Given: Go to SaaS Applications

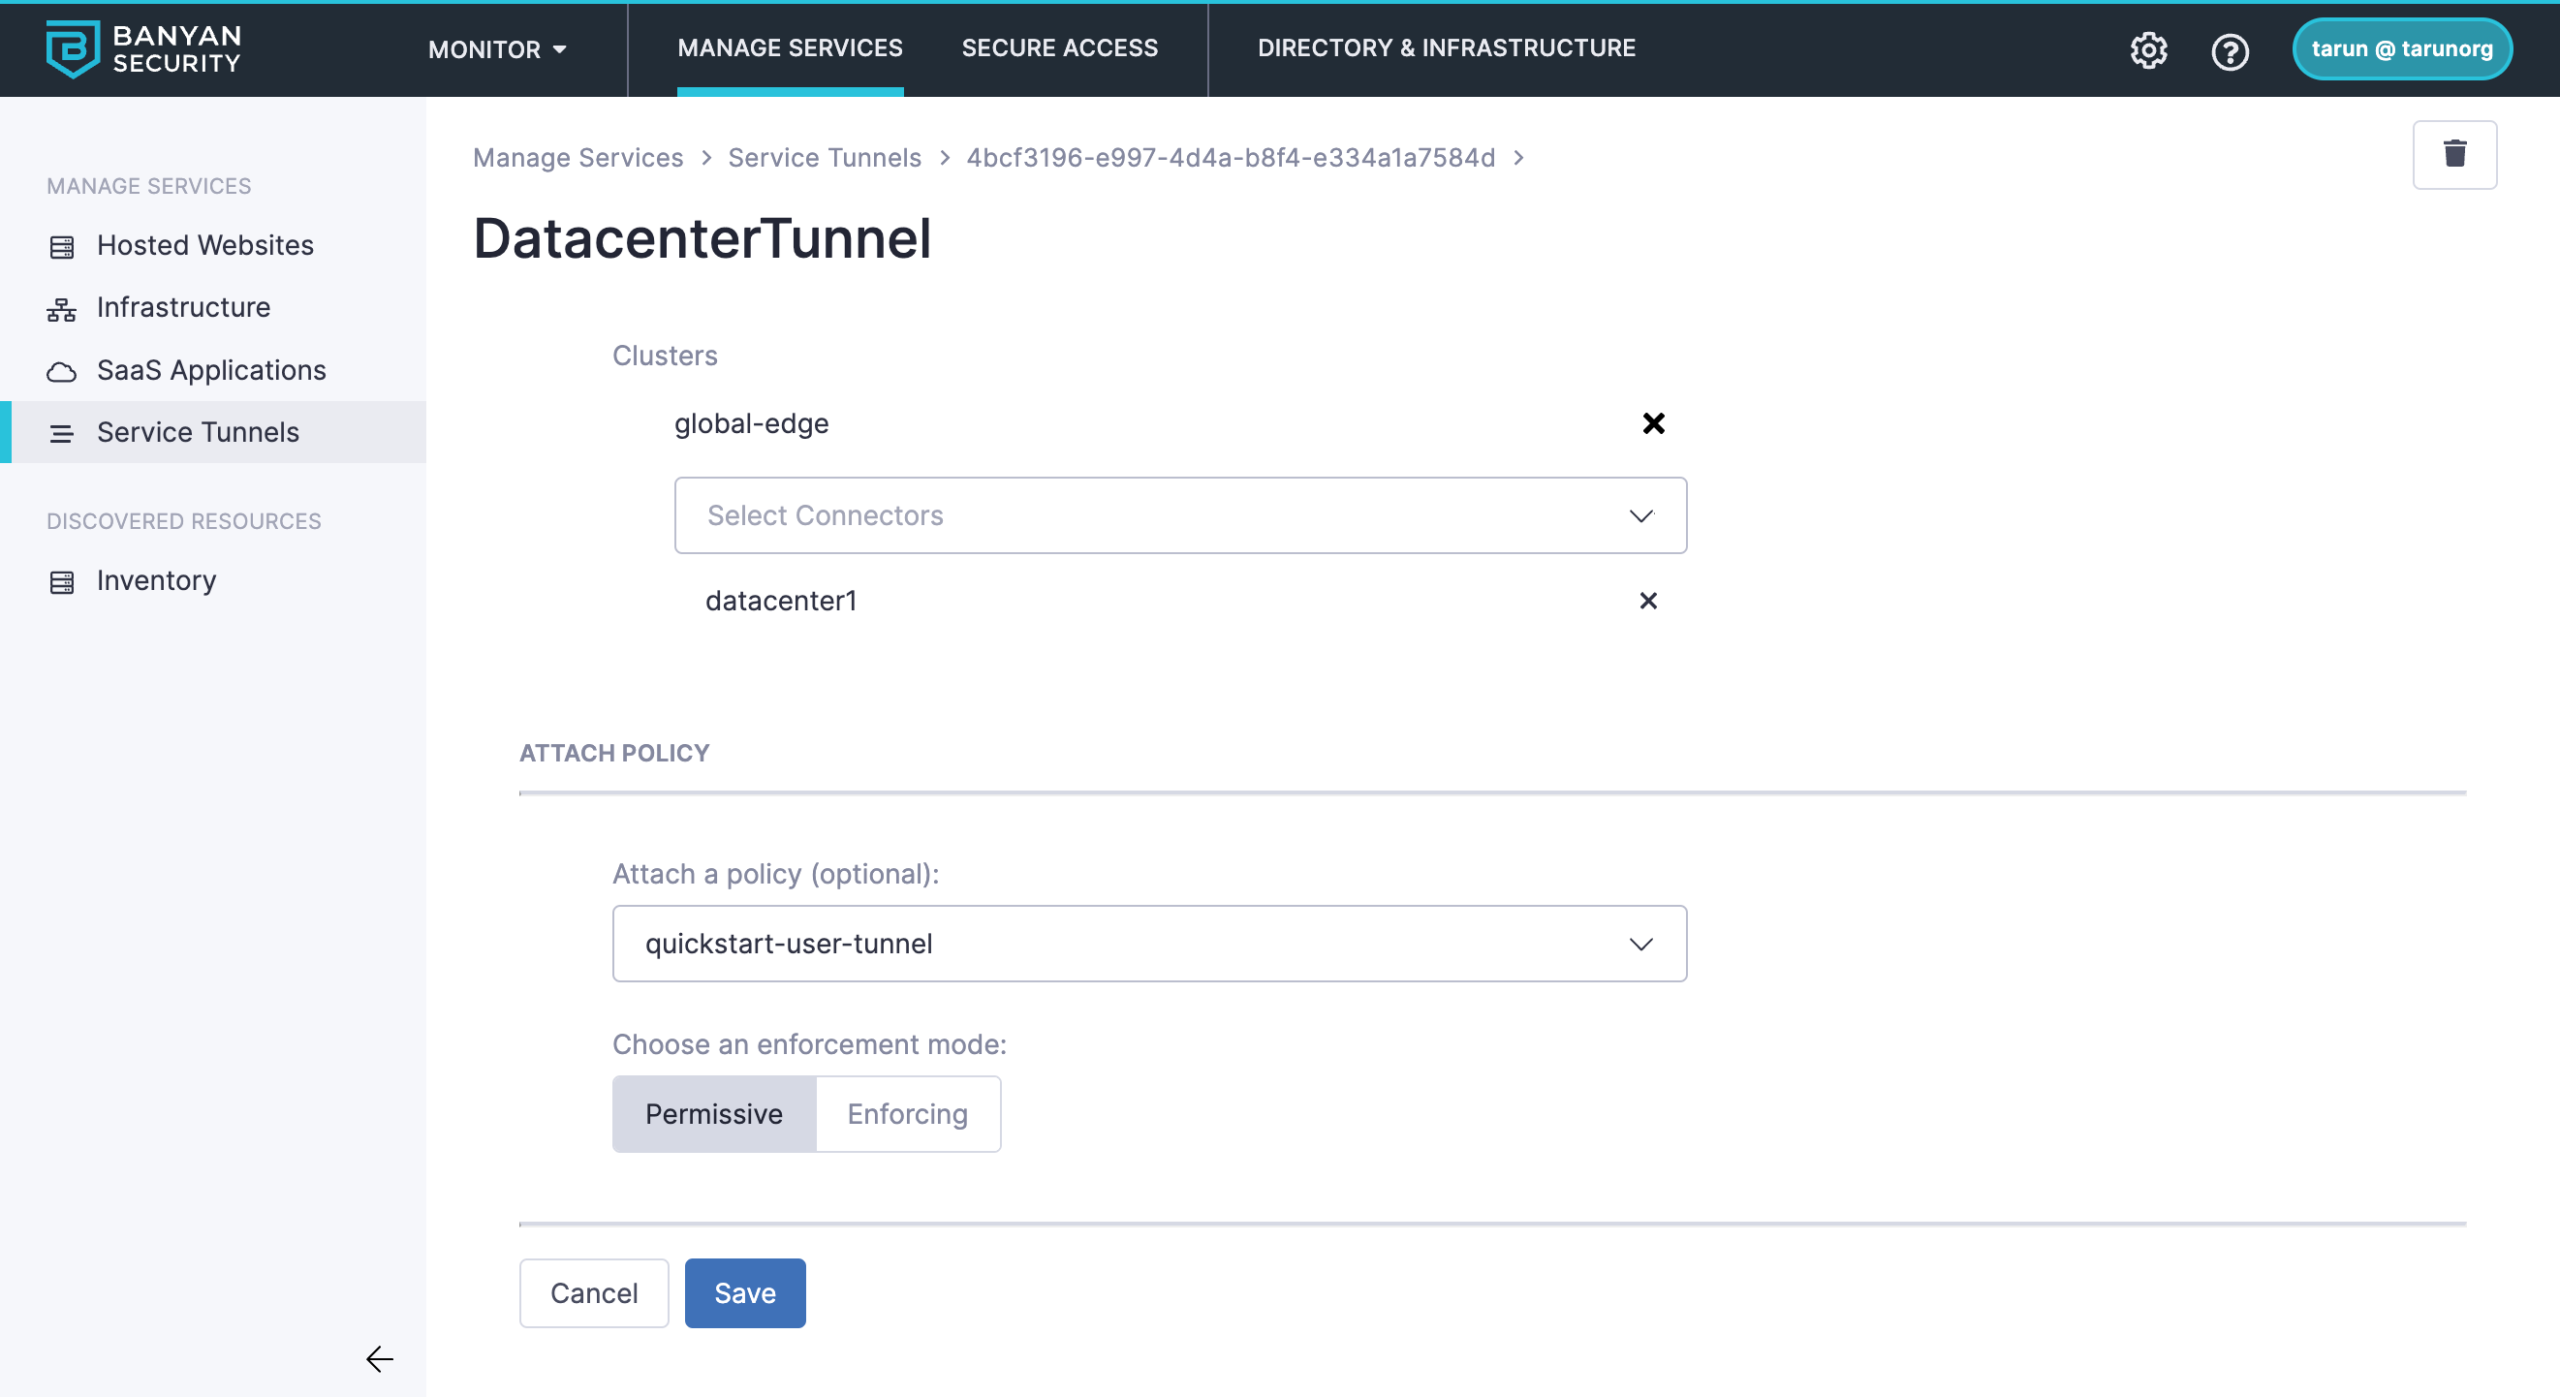Looking at the screenshot, I should [210, 370].
